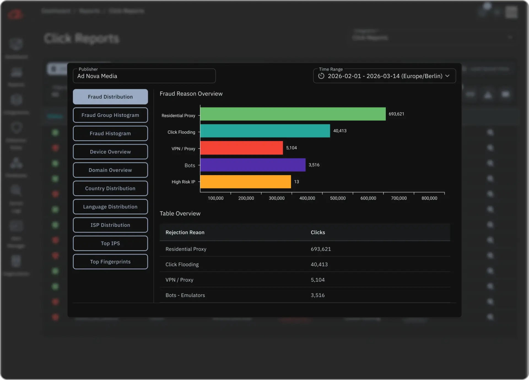
Task: Select the Bots - Emulators table row
Action: pos(304,295)
